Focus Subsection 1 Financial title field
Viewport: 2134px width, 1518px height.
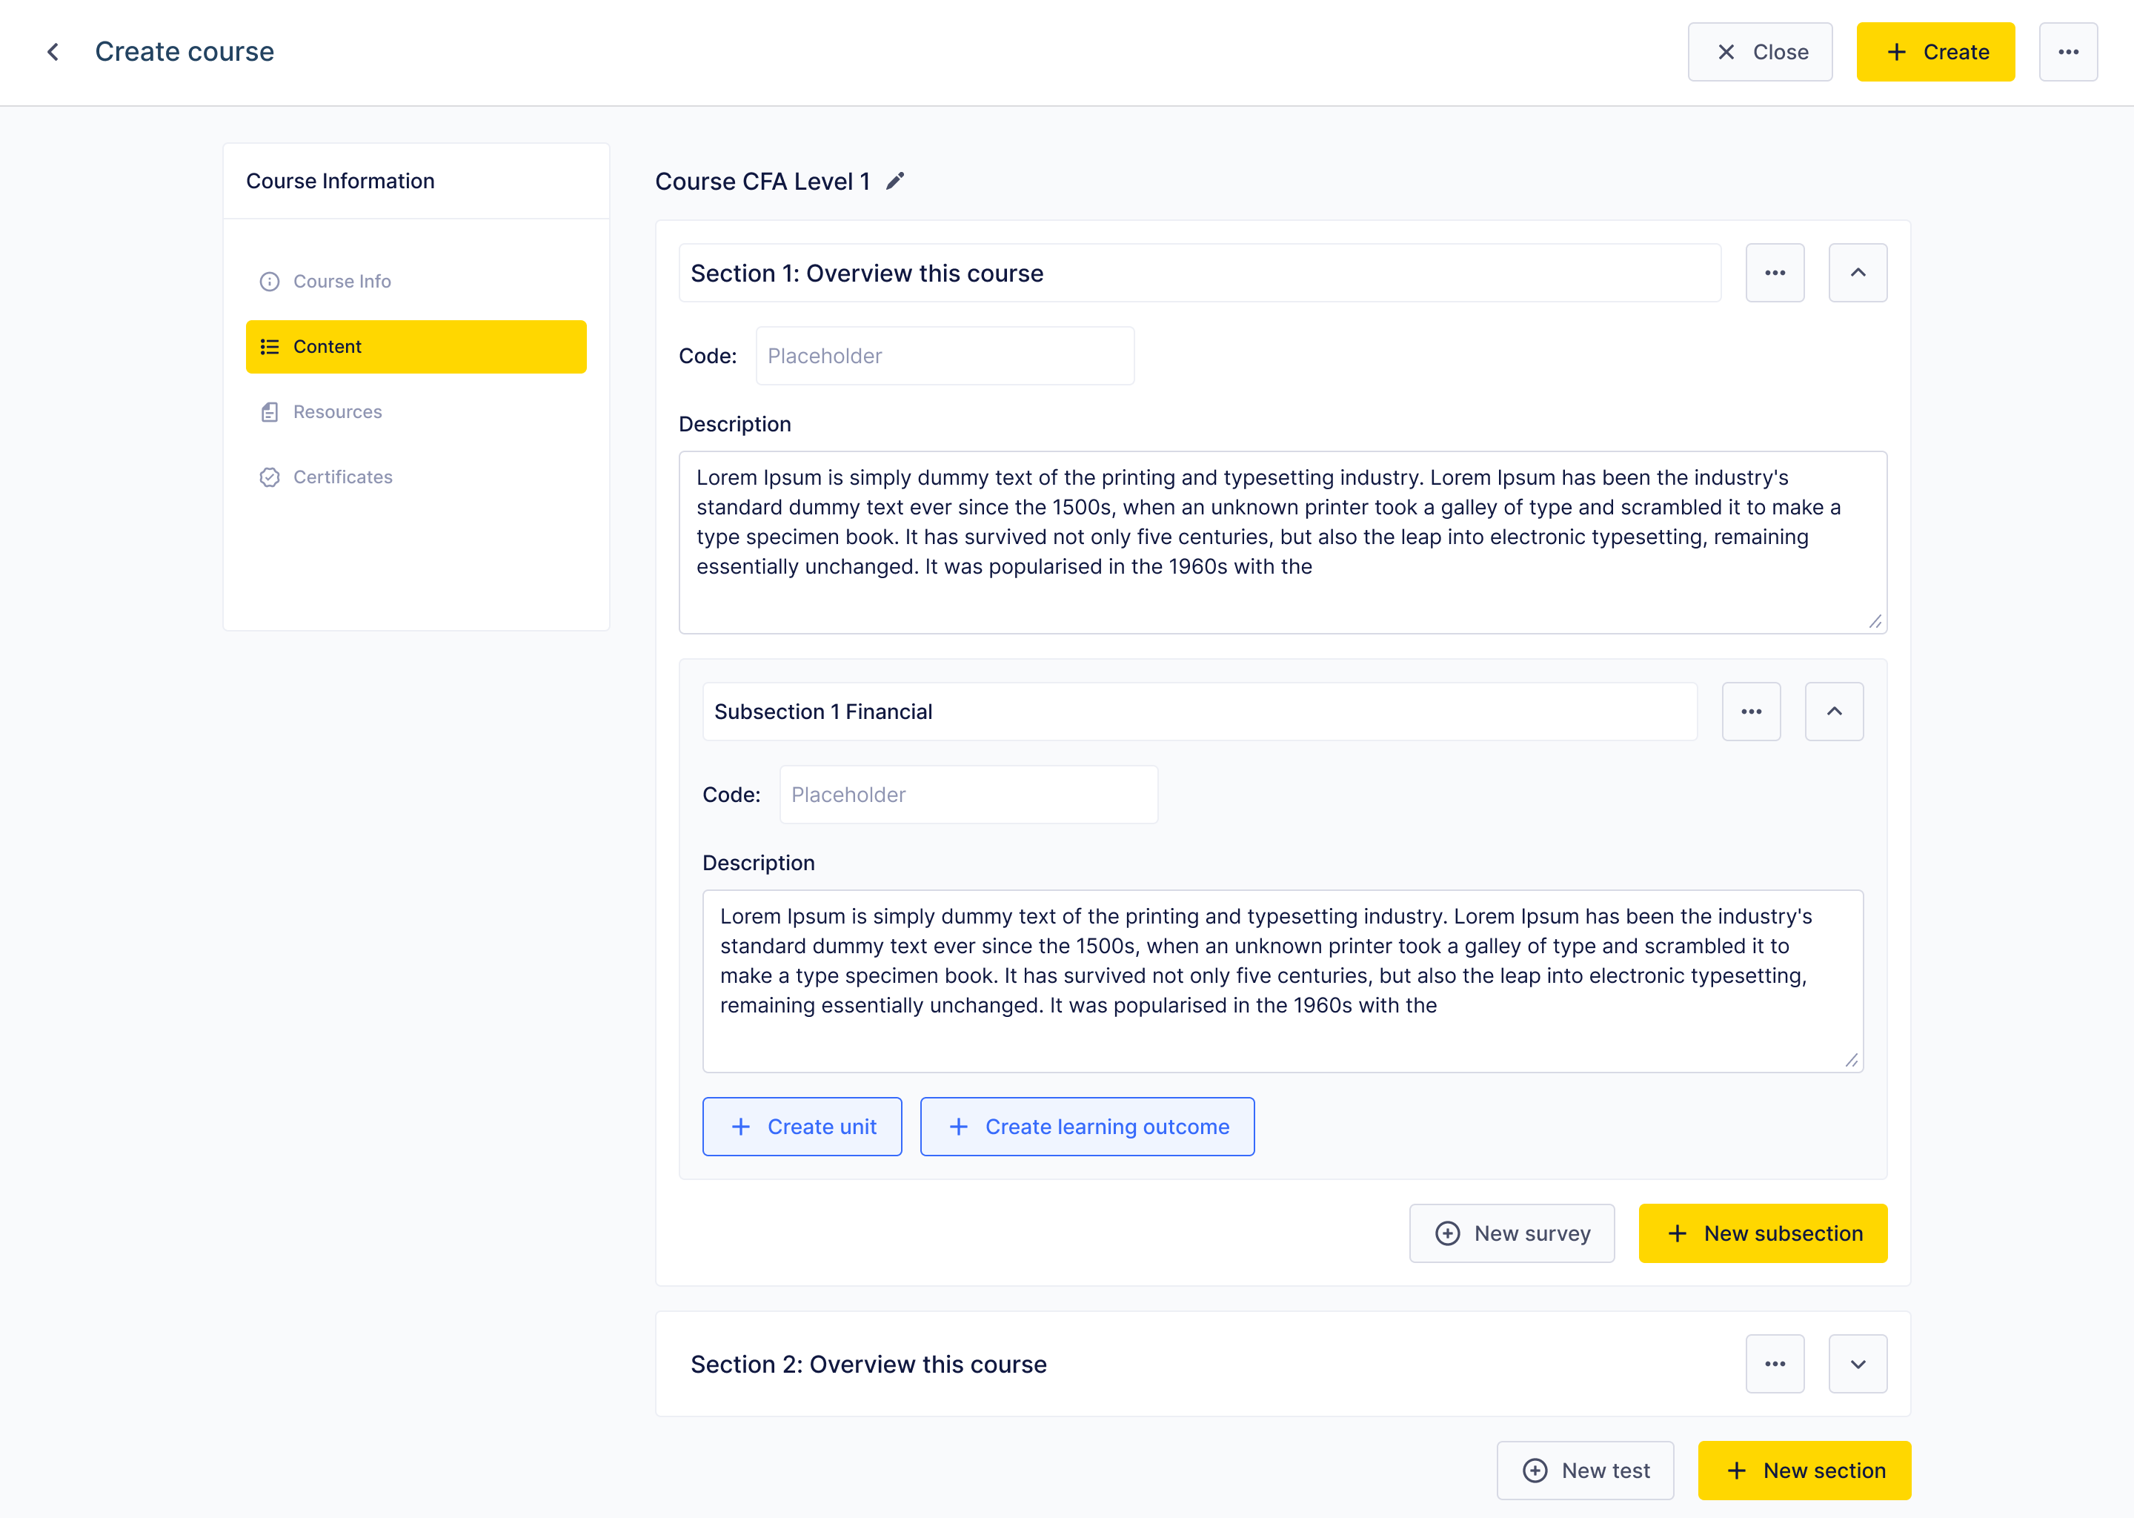coord(1200,712)
